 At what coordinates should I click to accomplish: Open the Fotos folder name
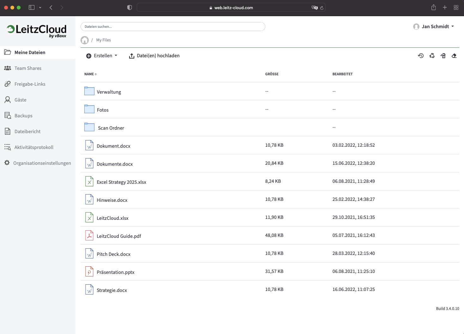point(103,110)
